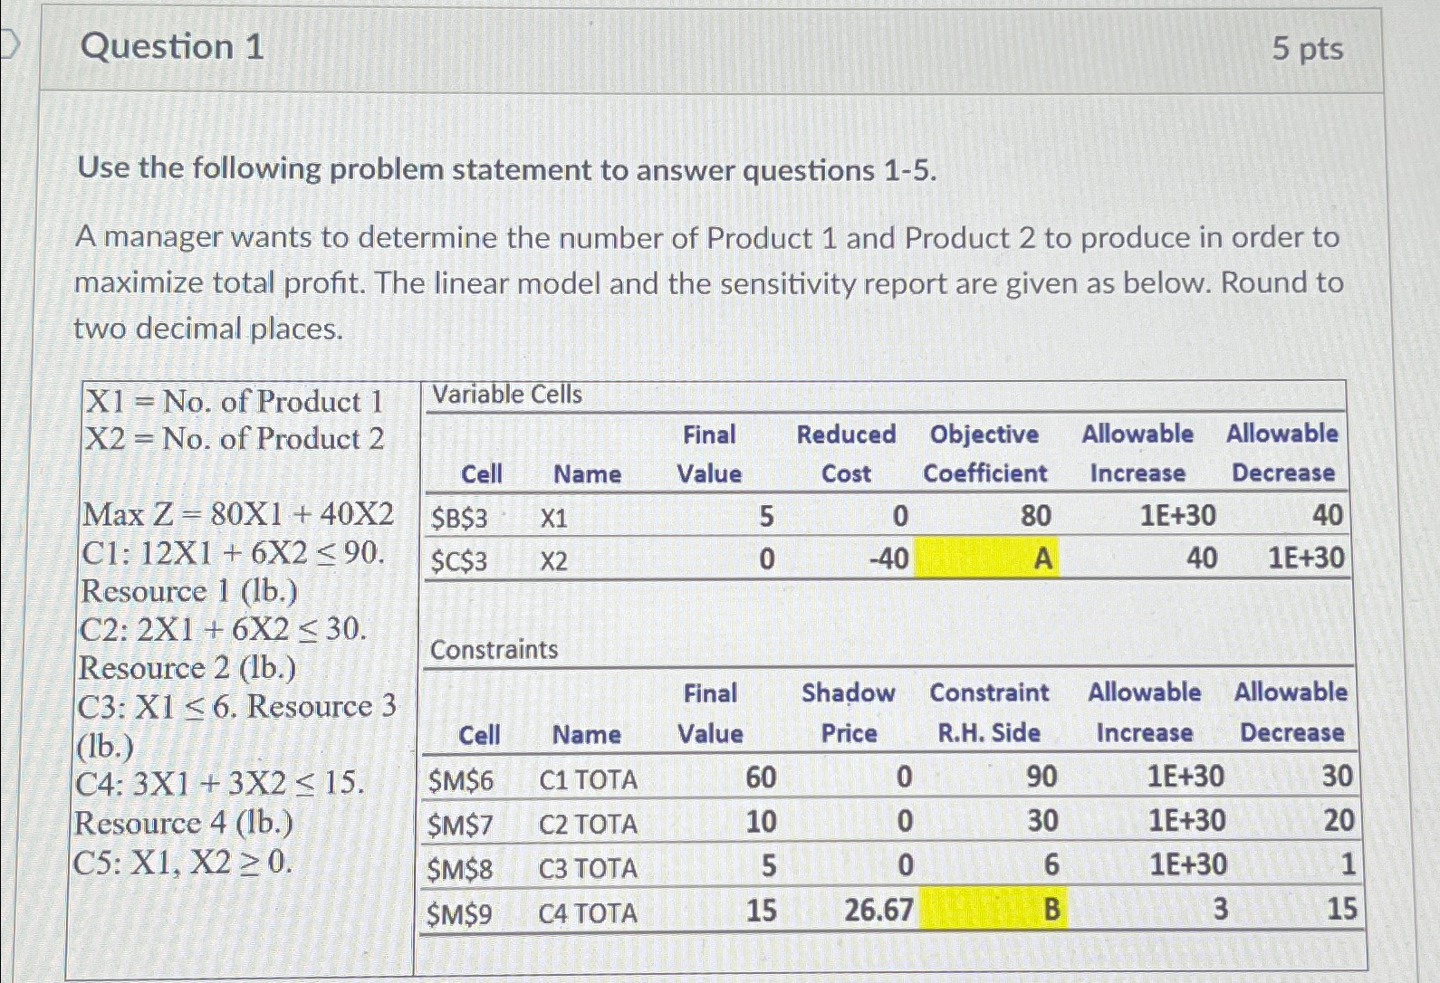
Task: Click the C3 right-hand side value 6
Action: 1051,864
